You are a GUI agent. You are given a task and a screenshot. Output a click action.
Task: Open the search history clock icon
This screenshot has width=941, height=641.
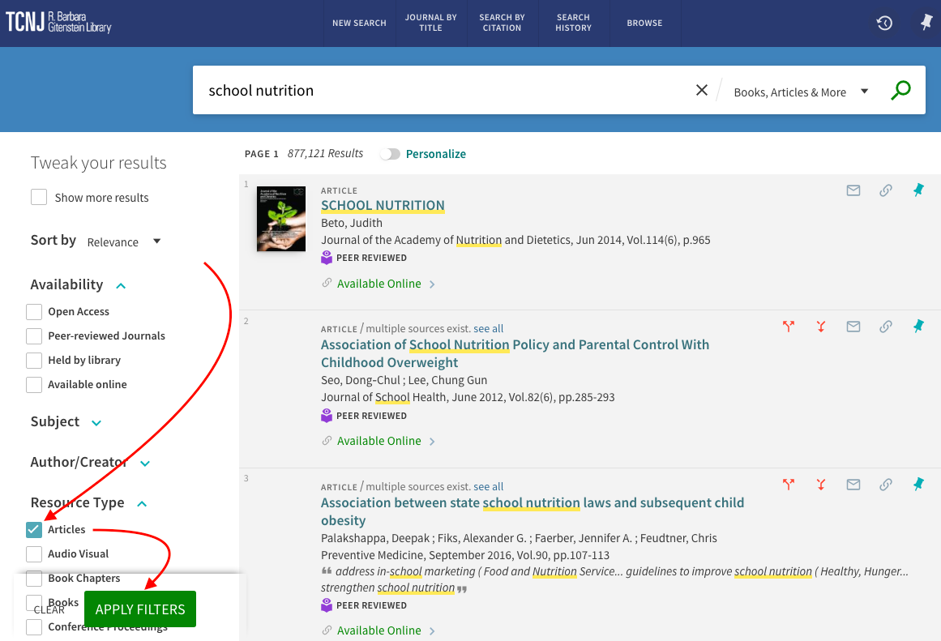click(x=884, y=23)
